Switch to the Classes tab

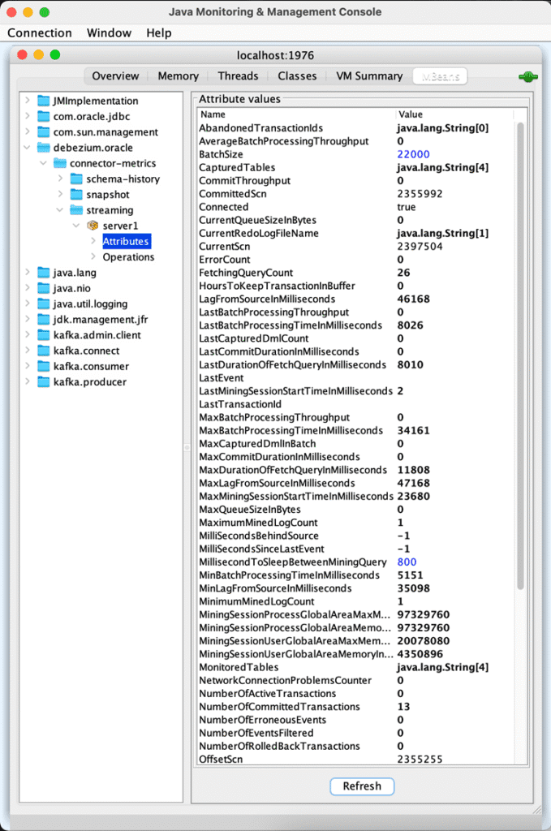point(297,76)
